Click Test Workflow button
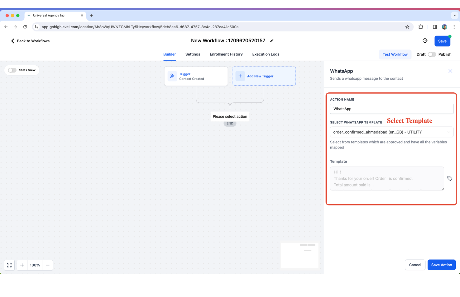 tap(395, 54)
